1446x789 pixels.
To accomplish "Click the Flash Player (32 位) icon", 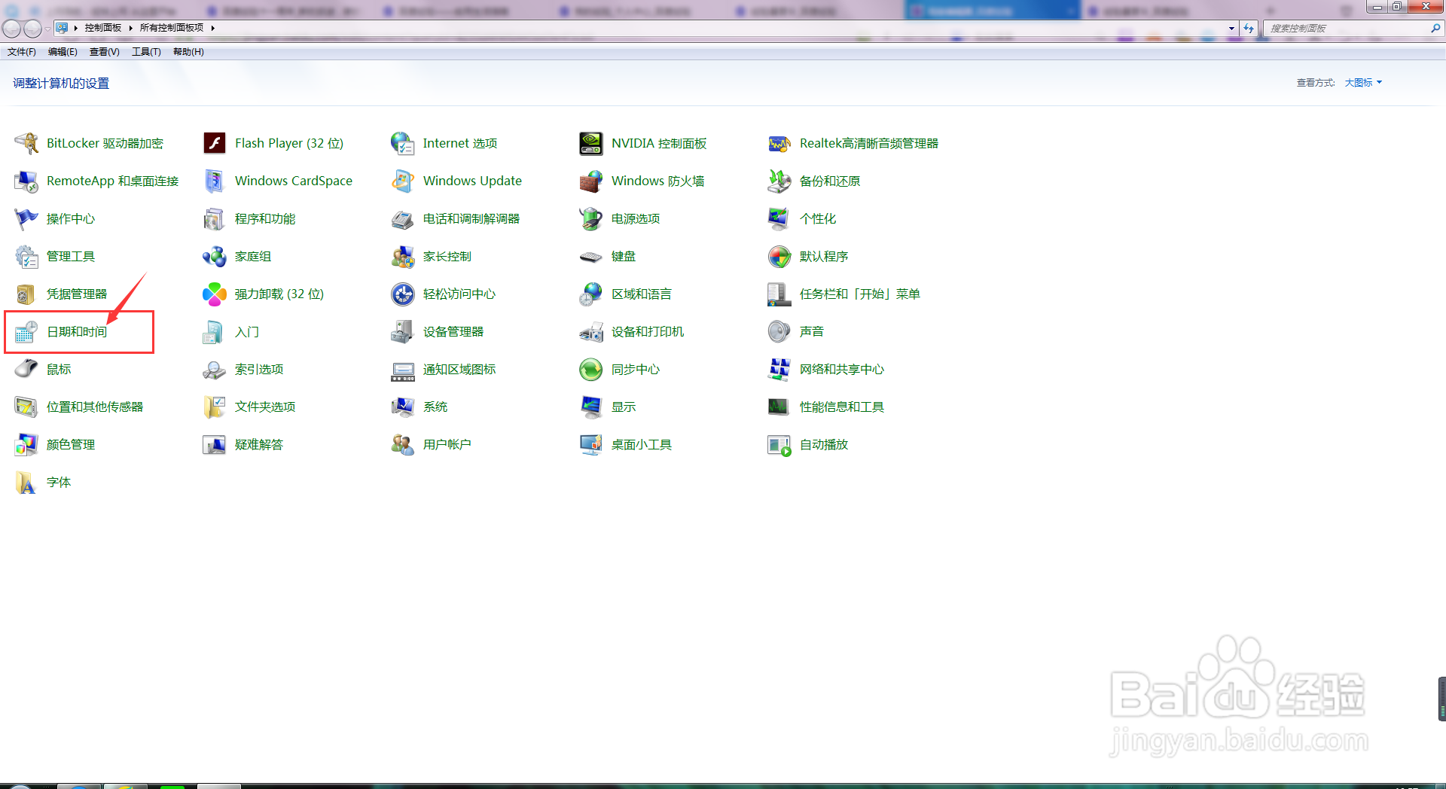I will (215, 143).
